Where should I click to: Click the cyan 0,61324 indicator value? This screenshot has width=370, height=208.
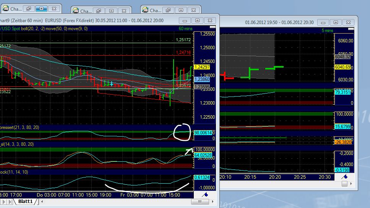coord(202,177)
